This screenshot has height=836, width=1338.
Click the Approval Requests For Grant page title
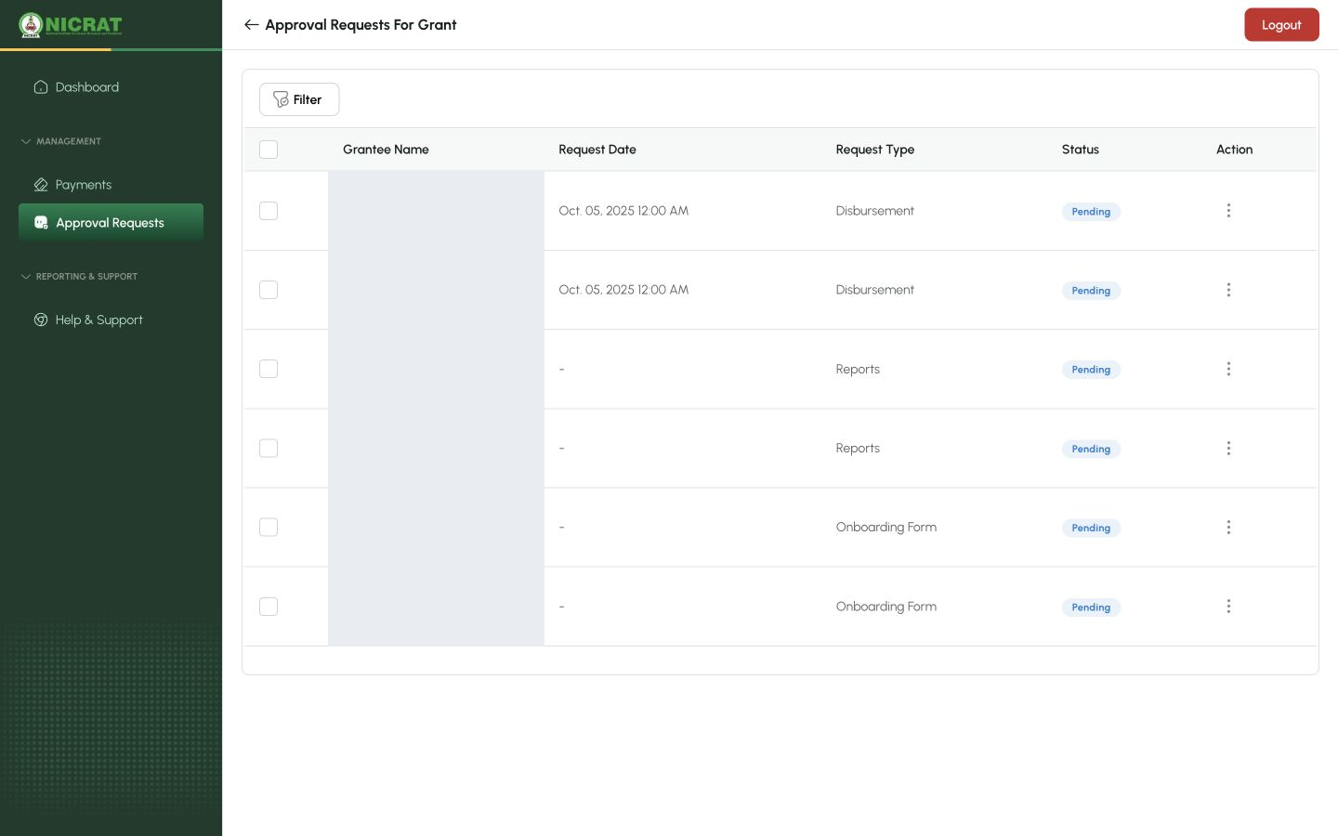361,25
